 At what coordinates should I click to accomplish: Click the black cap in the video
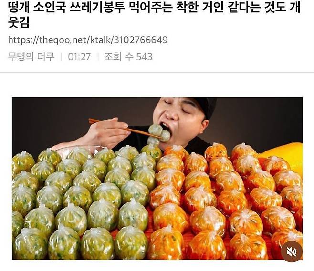[203, 107]
